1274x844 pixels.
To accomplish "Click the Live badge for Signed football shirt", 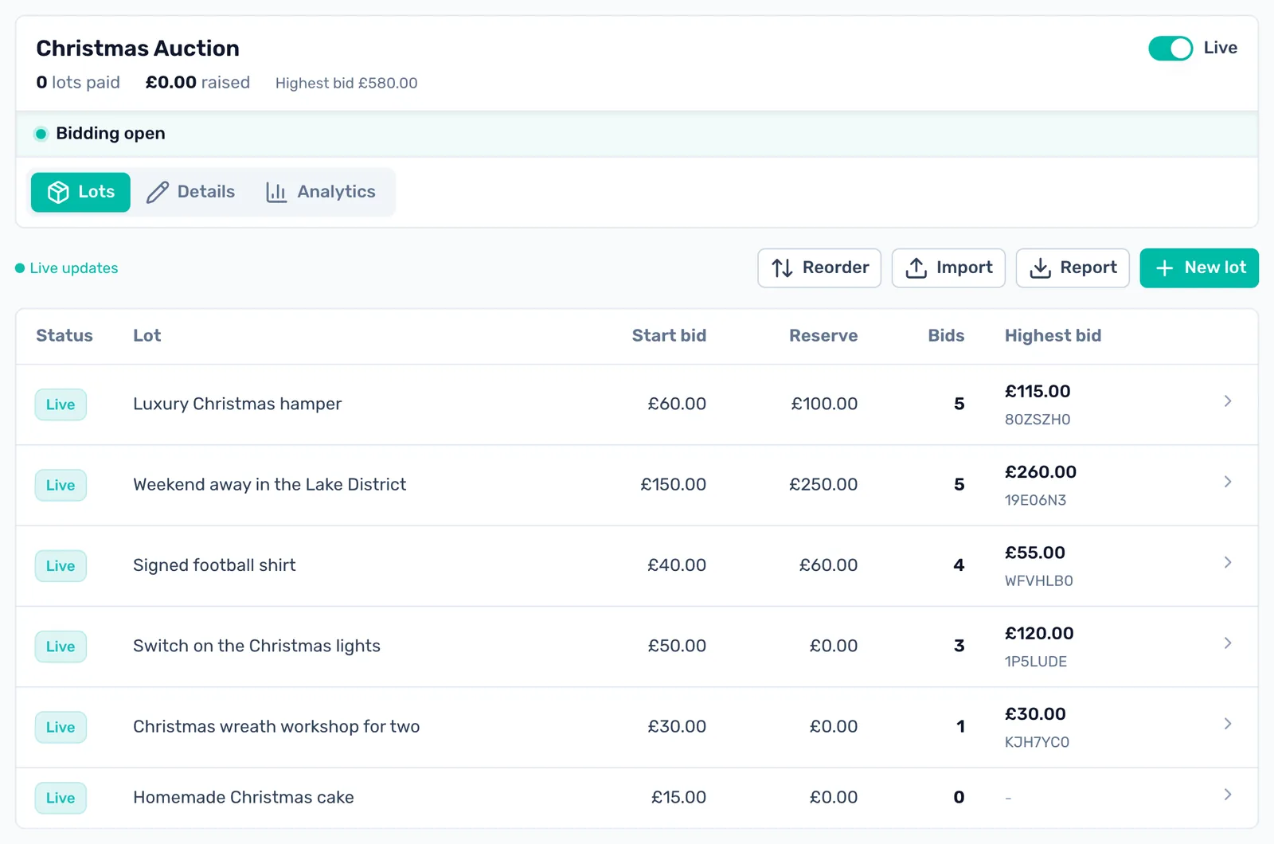I will pyautogui.click(x=61, y=566).
